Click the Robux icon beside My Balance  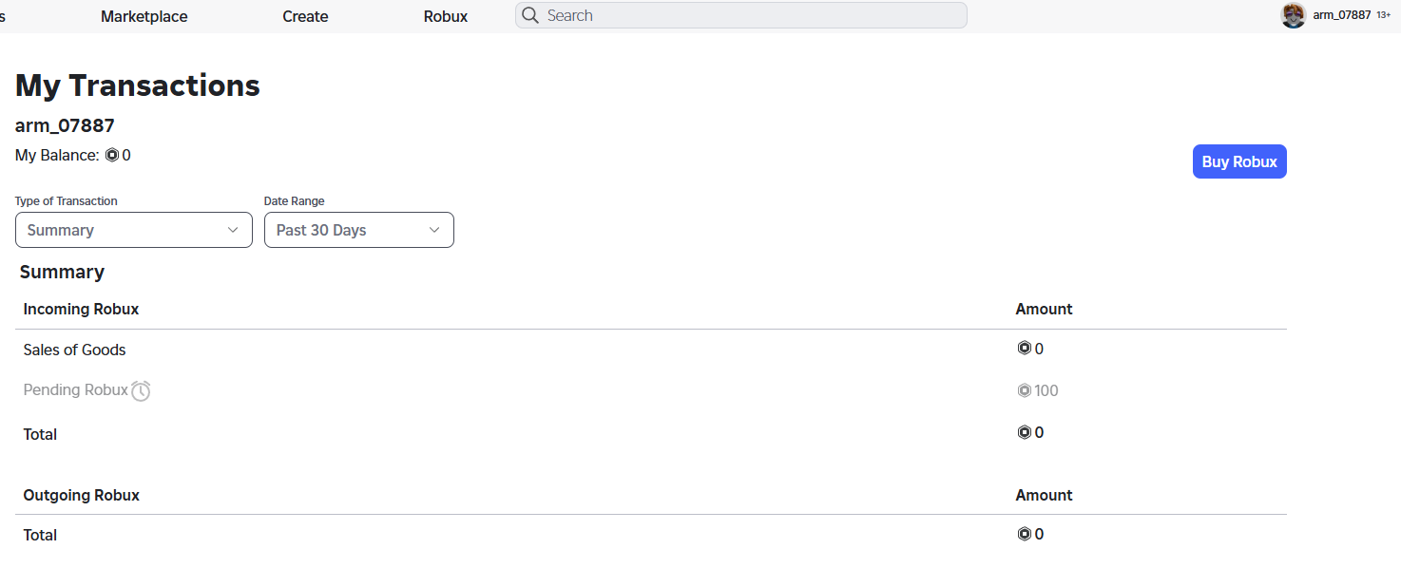(x=112, y=155)
